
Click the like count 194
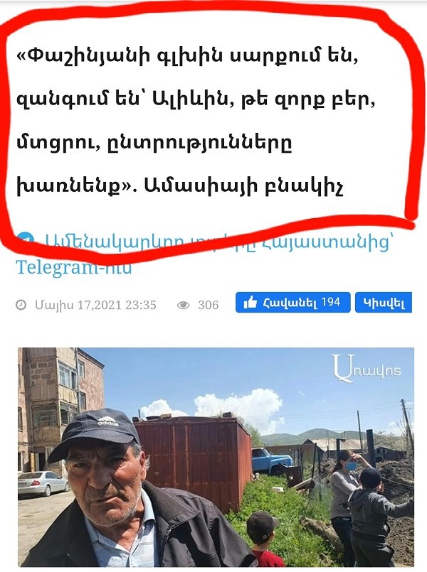click(330, 302)
